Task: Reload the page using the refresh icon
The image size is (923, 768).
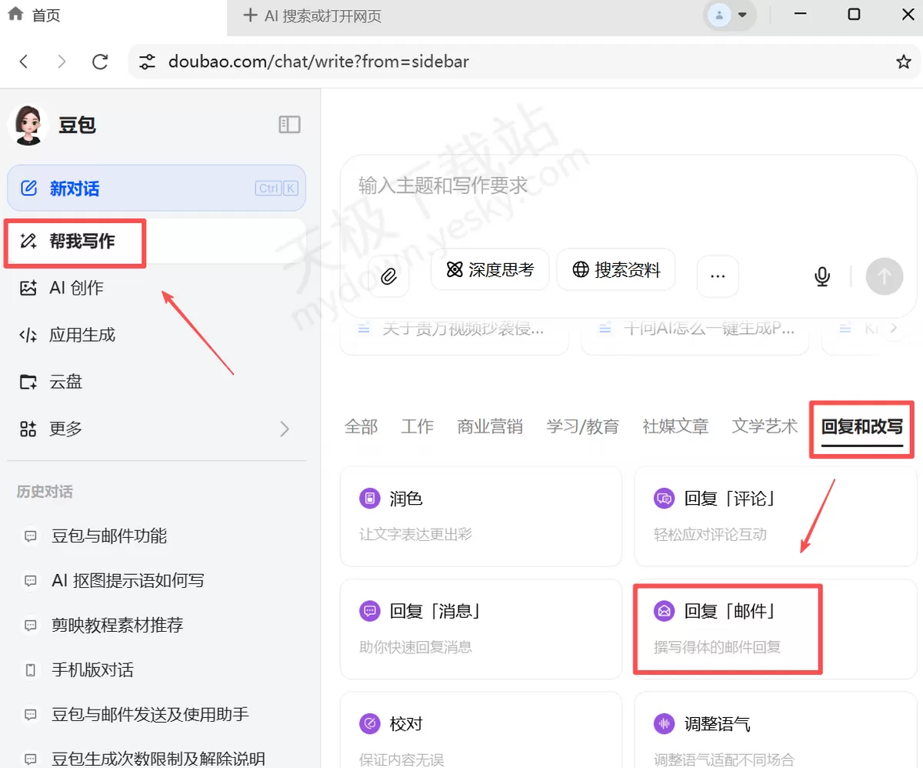Action: (x=100, y=62)
